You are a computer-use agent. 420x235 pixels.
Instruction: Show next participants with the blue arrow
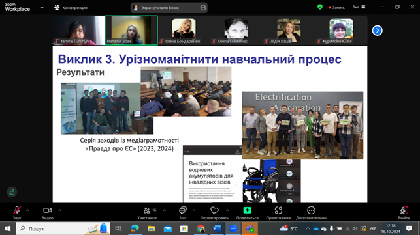coord(377,31)
